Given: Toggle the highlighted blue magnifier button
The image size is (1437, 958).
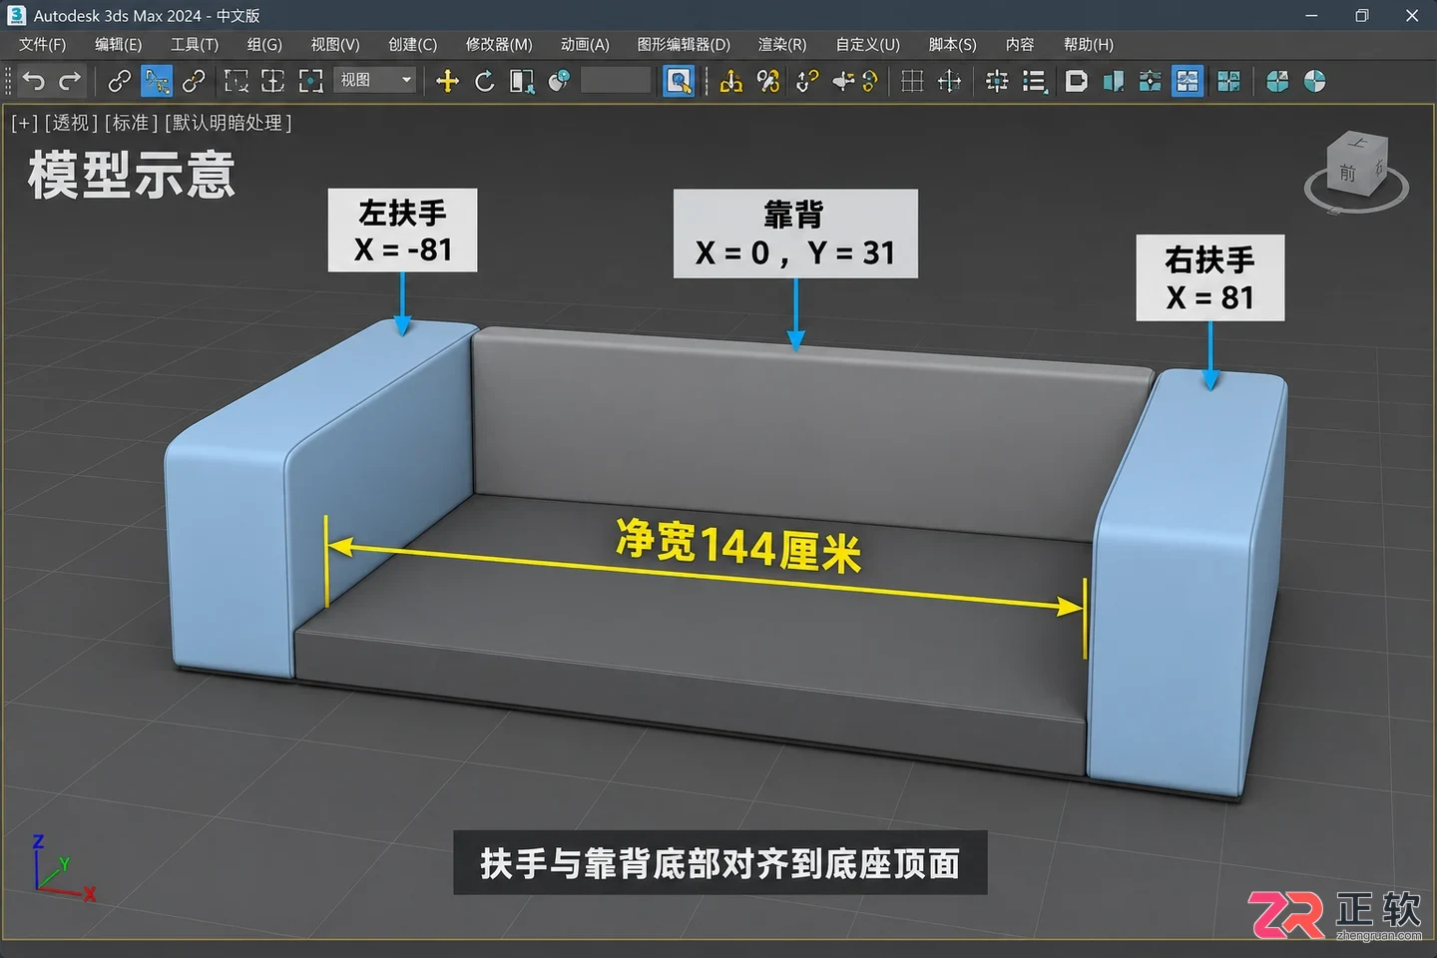Looking at the screenshot, I should [x=679, y=81].
